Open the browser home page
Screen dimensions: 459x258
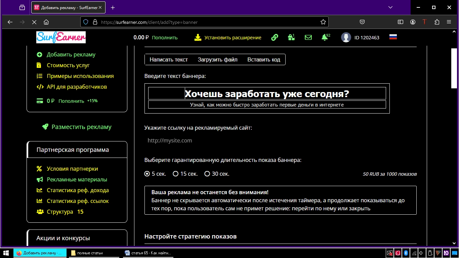46,22
